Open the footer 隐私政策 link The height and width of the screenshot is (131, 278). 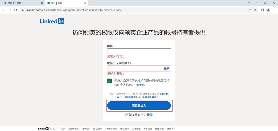click(98, 128)
